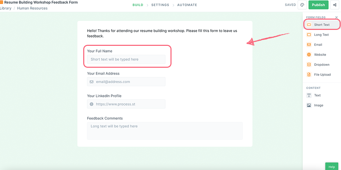341x170 pixels.
Task: Open the Library breadcrumb
Action: (x=5, y=8)
